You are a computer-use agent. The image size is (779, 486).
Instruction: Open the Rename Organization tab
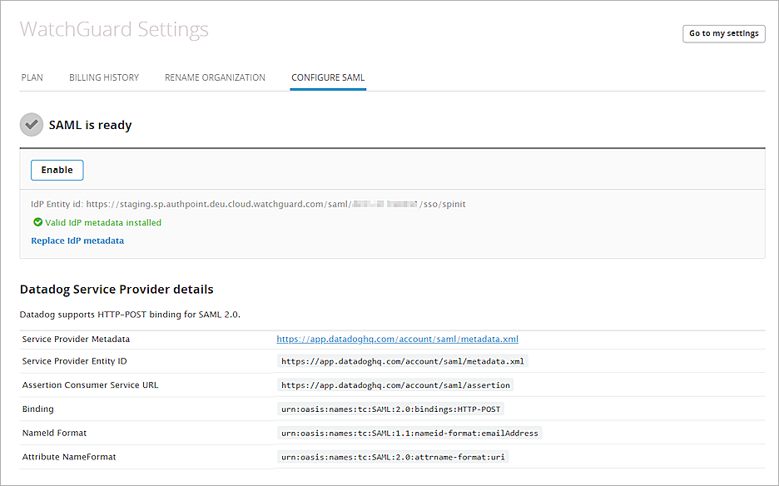click(x=215, y=77)
